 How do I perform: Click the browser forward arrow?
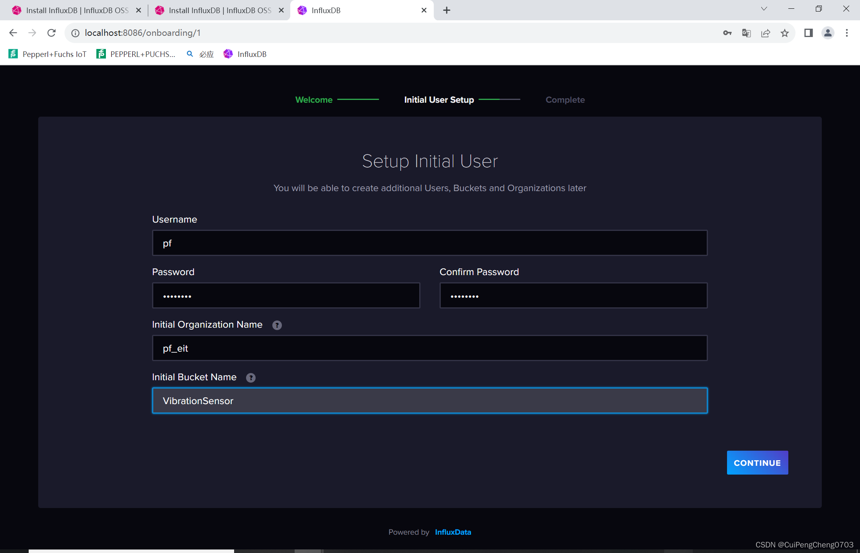point(32,33)
